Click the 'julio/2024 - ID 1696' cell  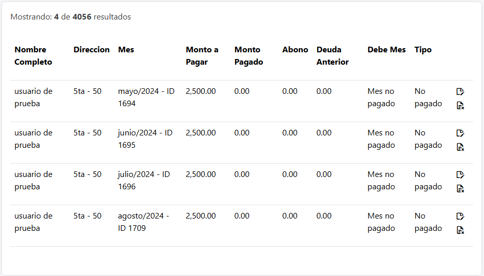[x=144, y=181]
